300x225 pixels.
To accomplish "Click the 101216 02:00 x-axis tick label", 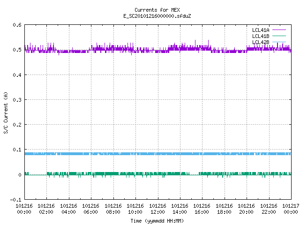I will pos(46,209).
